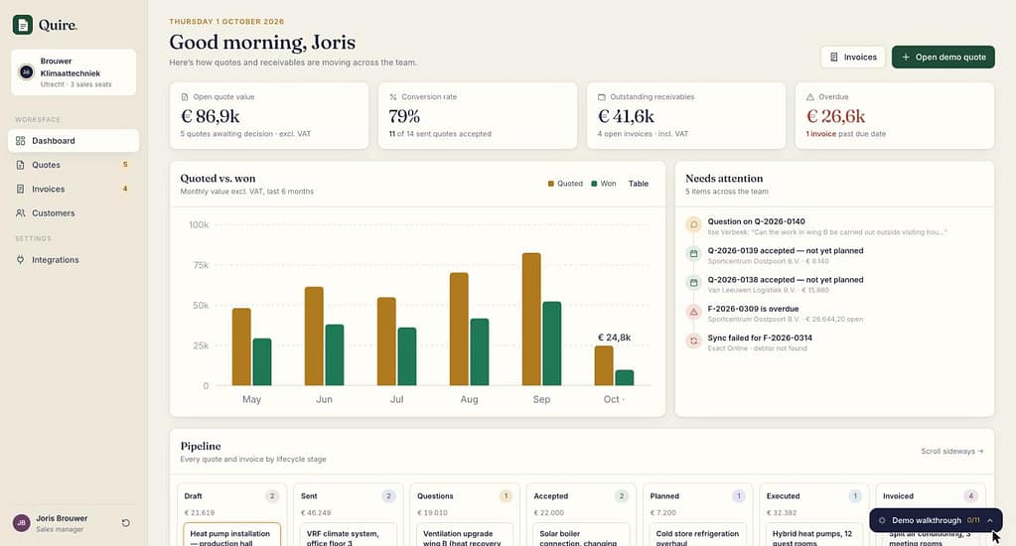Viewport: 1016px width, 546px height.
Task: Click the question bubble icon for Q-2026-0140
Action: coord(693,224)
